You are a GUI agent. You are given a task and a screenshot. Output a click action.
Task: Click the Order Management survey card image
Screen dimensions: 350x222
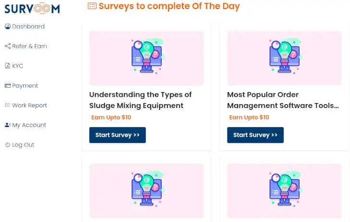(284, 58)
